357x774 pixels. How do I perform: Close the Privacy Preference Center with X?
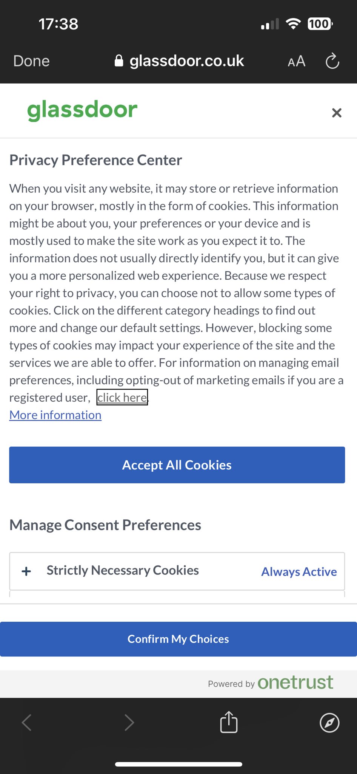tap(337, 113)
